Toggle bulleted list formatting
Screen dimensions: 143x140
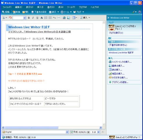[50, 18]
